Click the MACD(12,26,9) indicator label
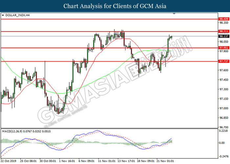The height and width of the screenshot is (164, 230). point(12,131)
